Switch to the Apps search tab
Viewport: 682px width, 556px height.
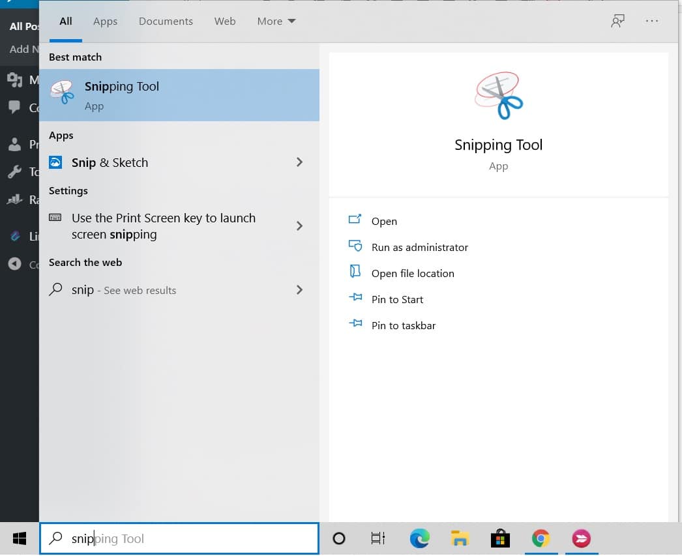coord(105,22)
